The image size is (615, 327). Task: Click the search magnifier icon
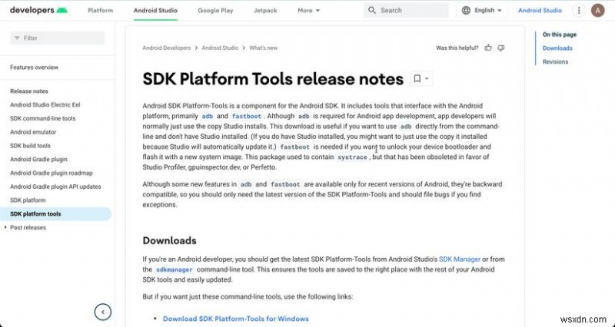[372, 11]
